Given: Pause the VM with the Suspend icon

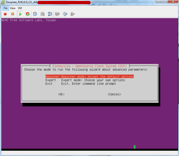Looking at the screenshot, I should (x=13, y=14).
